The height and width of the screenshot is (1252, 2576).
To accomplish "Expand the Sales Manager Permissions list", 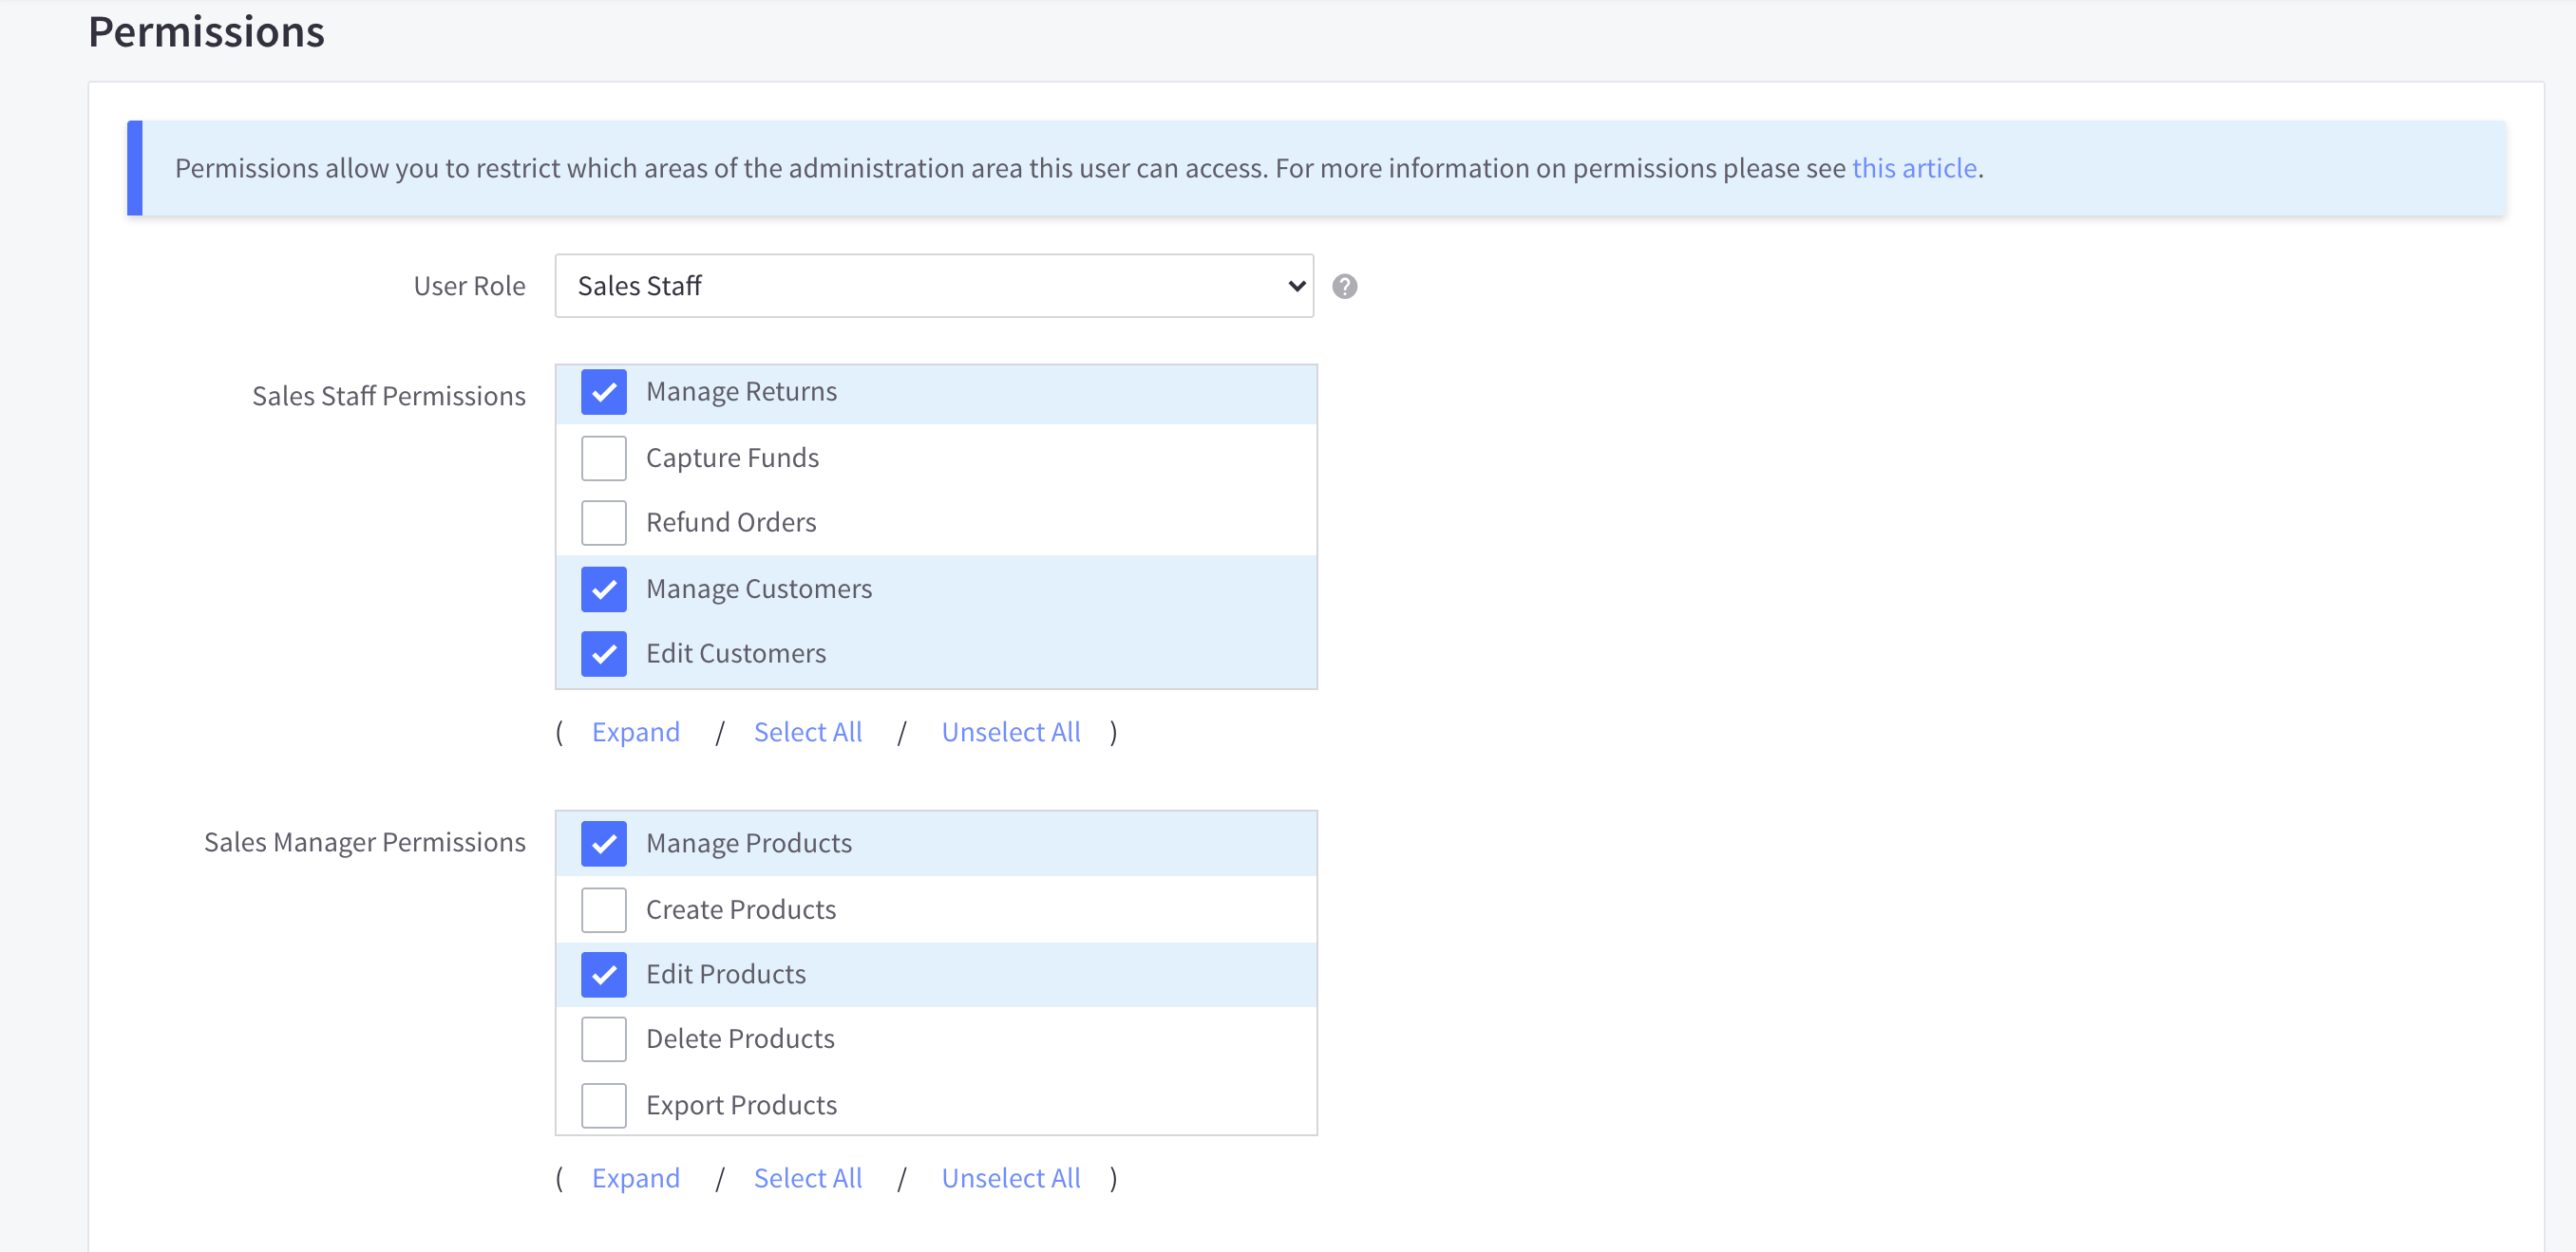I will [x=635, y=1178].
